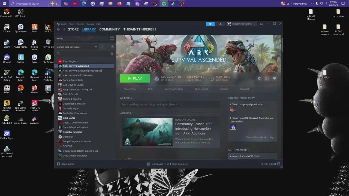Open the Friends menu
Image resolution: width=349 pixels, height=196 pixels.
(81, 24)
